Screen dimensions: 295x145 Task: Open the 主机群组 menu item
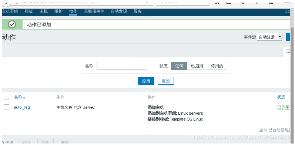coord(10,11)
